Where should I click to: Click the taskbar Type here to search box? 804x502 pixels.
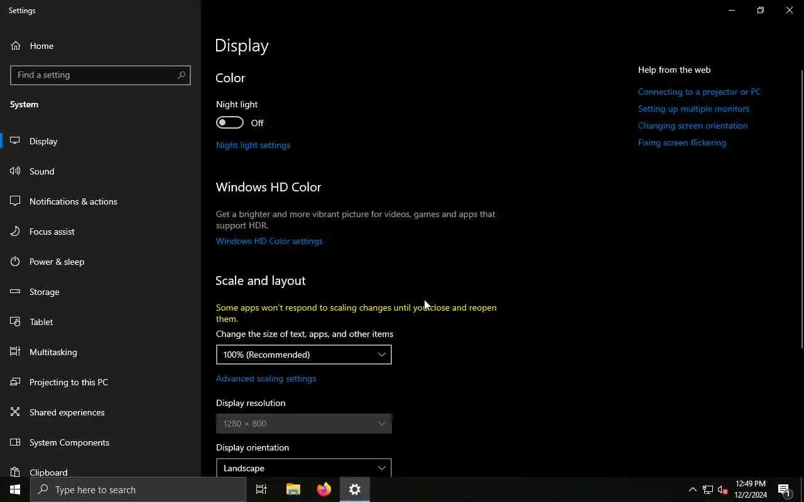click(138, 489)
